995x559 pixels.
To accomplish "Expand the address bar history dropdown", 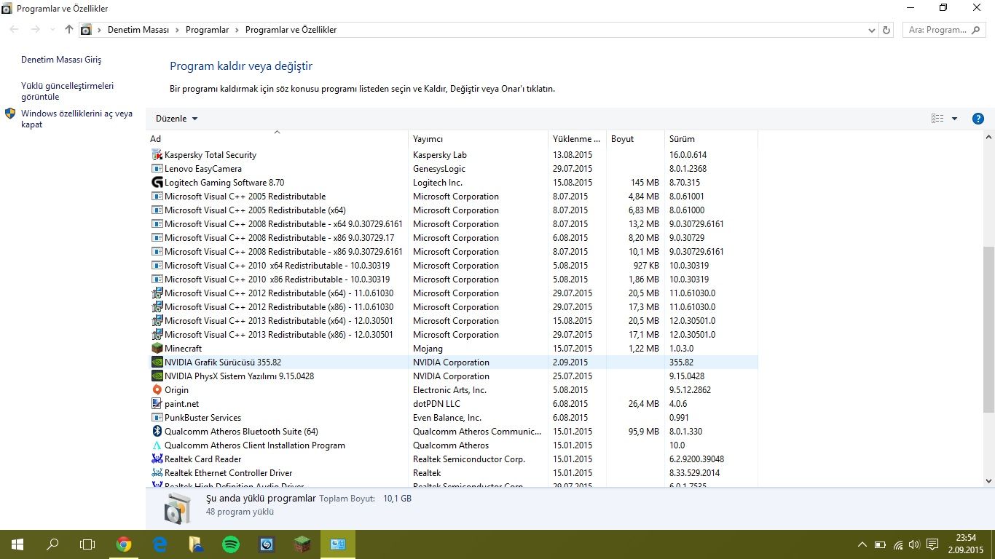I will point(872,30).
